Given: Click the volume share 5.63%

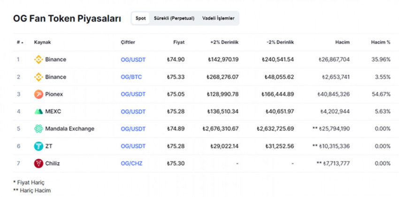Looking at the screenshot, I should (x=383, y=111).
